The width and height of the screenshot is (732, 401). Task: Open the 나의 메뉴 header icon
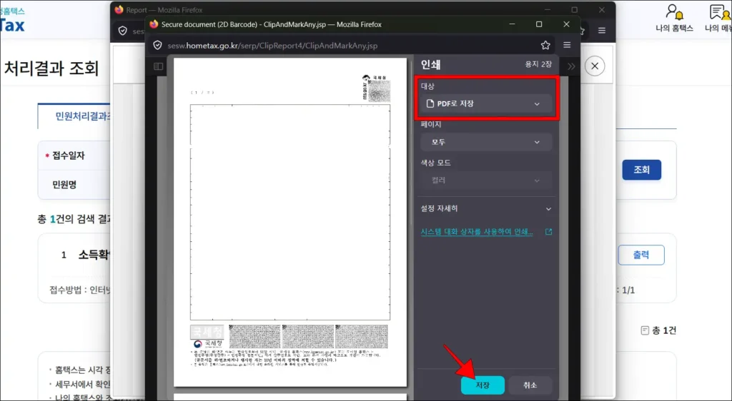[718, 18]
